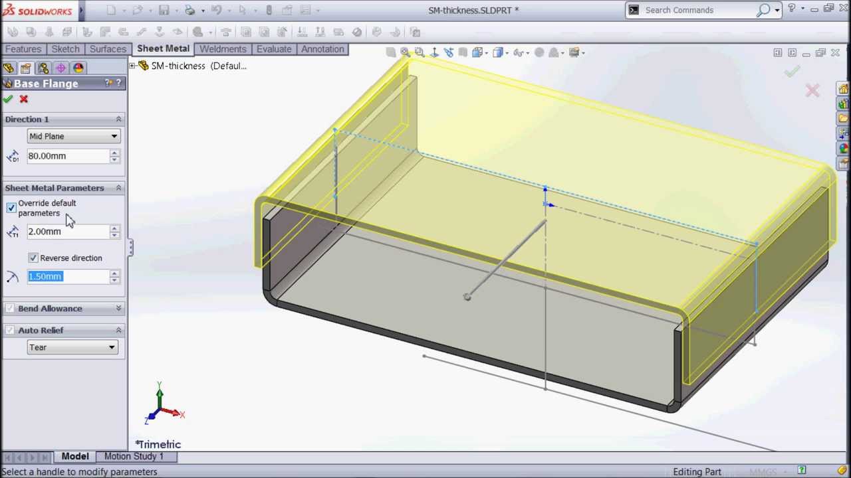Click the View Settings monitor icon

pos(574,52)
